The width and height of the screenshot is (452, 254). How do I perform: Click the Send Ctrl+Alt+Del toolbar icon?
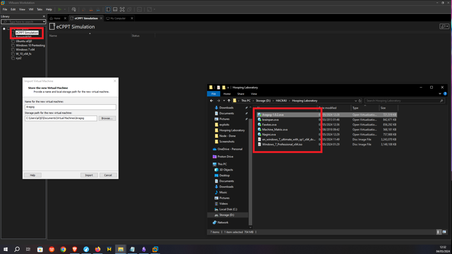coord(73,9)
